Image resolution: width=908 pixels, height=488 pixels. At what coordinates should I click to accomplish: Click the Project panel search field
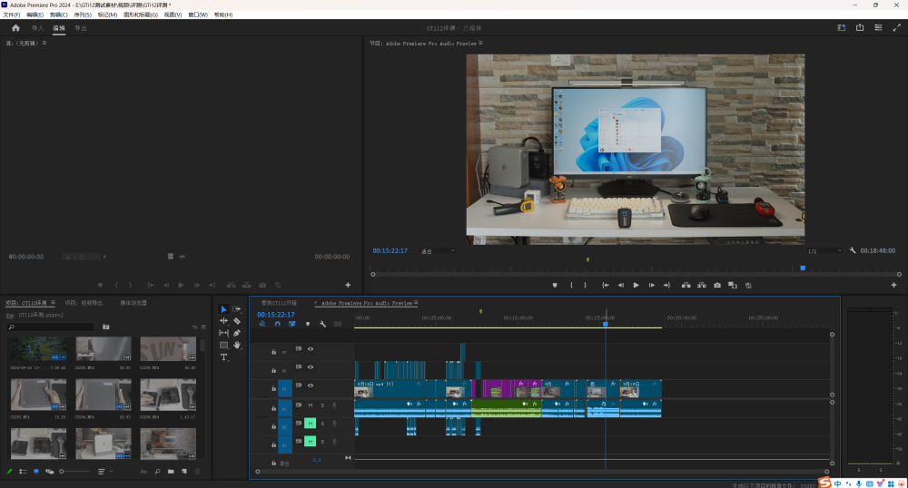(50, 327)
